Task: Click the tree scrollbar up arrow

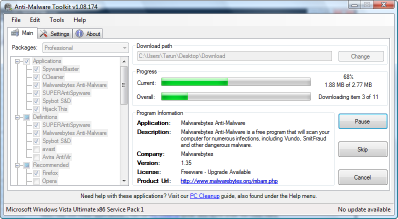Action: [124, 61]
